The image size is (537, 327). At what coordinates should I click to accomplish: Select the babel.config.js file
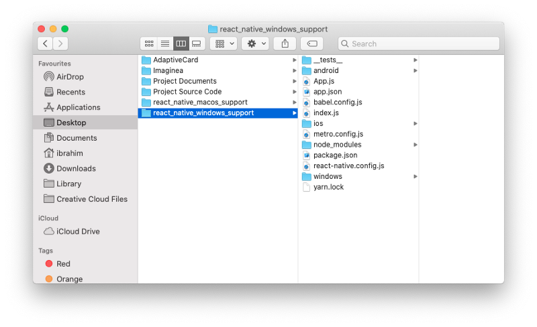coord(358,103)
